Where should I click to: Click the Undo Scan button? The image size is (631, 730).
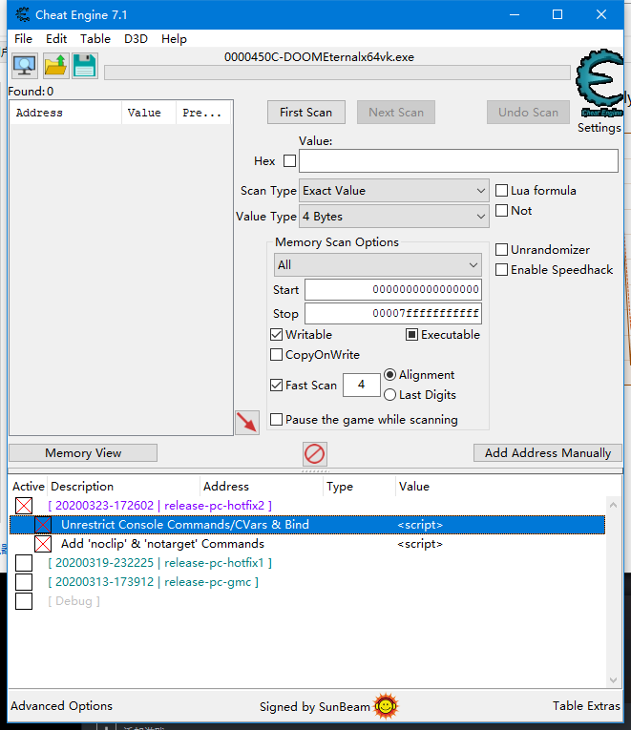tap(529, 113)
